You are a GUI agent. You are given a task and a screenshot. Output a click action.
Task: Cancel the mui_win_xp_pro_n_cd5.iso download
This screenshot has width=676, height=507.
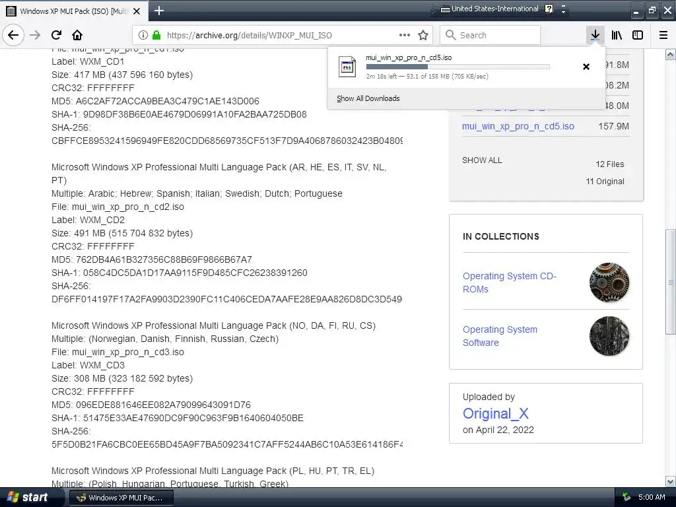(x=586, y=67)
